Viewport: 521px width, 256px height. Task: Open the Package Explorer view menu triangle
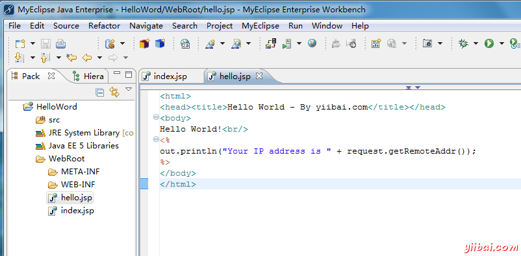(x=129, y=89)
